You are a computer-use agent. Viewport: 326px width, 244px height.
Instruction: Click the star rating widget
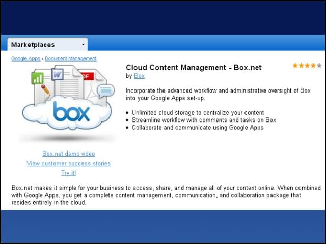307,66
